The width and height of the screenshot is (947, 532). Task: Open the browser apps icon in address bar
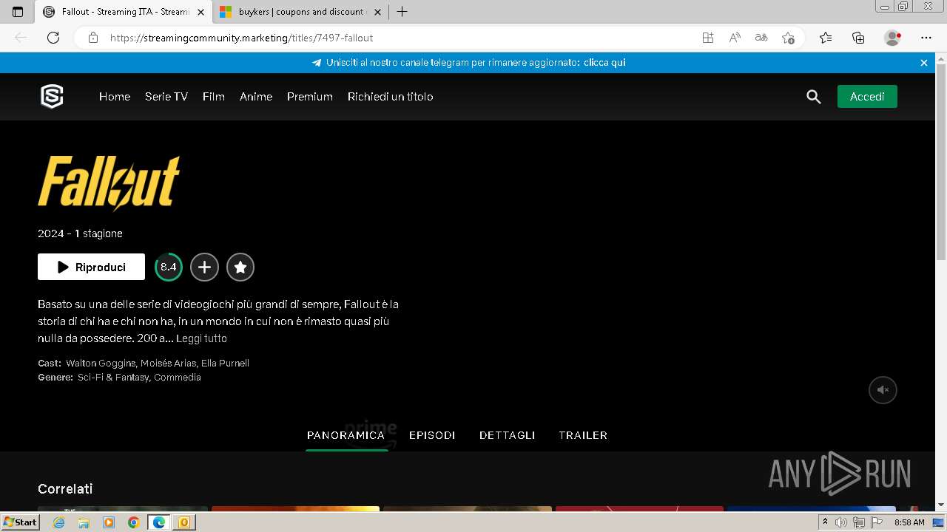click(x=708, y=38)
